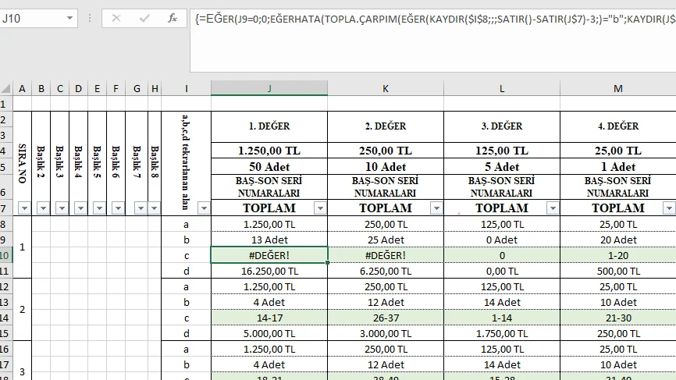This screenshot has height=380, width=676.
Task: Open filter dropdown for a,b,c,d tekrarlanan alan column
Action: [203, 208]
